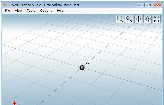
Task: Open the File menu
Action: point(7,11)
